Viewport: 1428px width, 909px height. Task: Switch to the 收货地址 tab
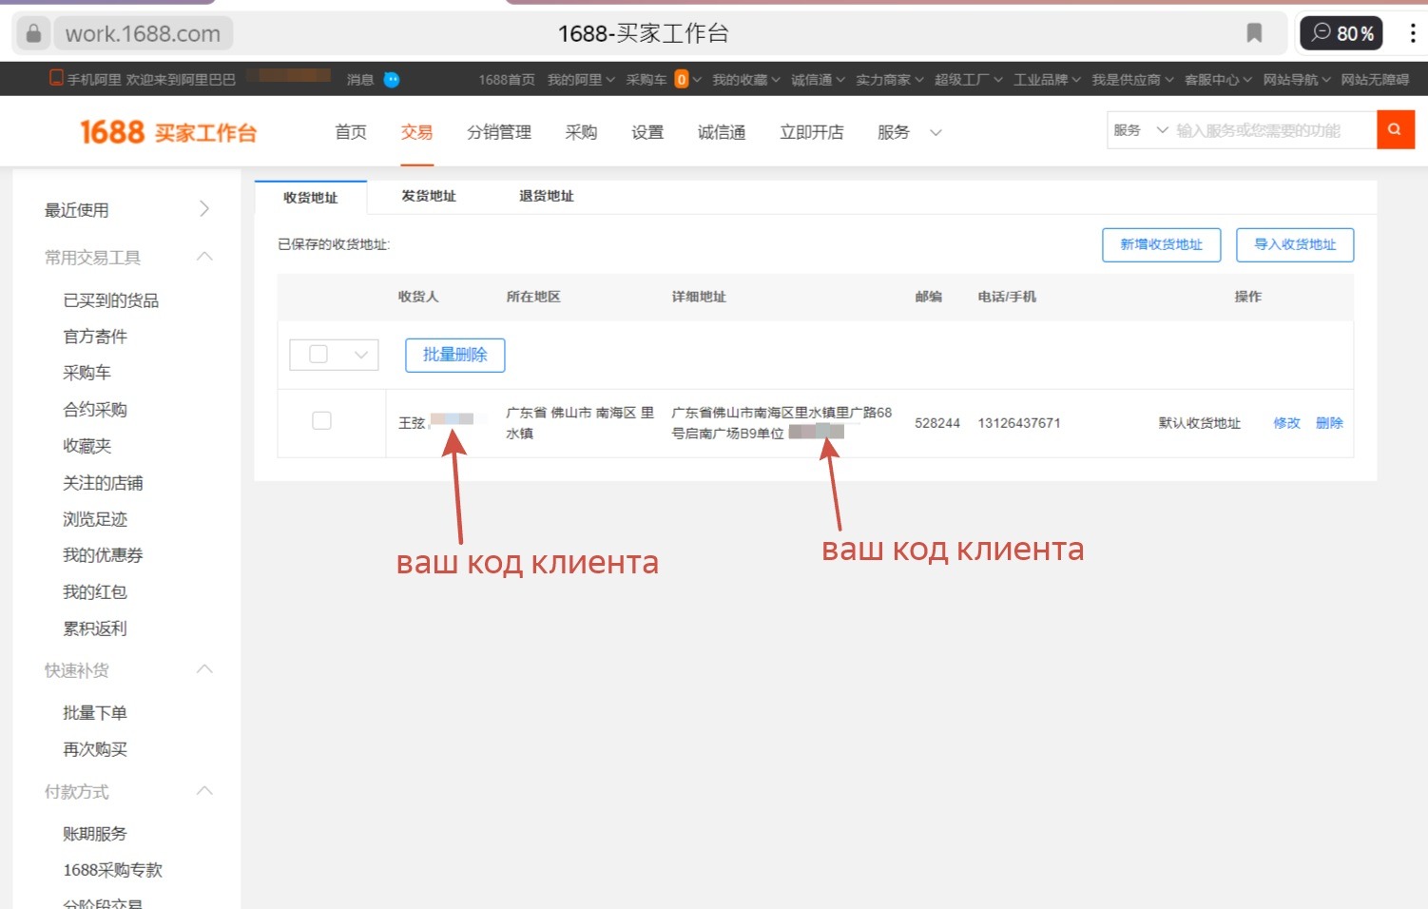click(x=311, y=197)
